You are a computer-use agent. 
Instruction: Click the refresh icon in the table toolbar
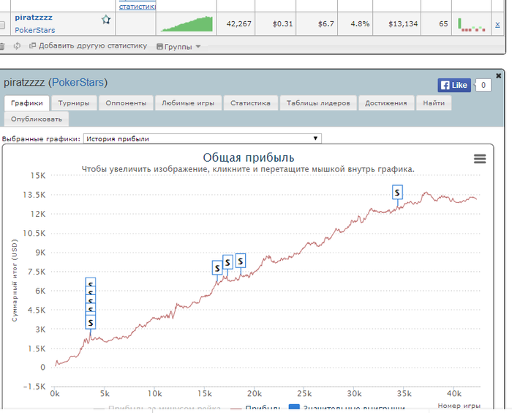pyautogui.click(x=17, y=46)
